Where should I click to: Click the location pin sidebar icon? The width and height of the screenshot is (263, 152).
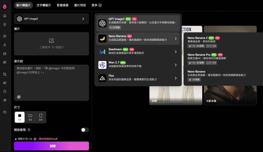(5, 25)
